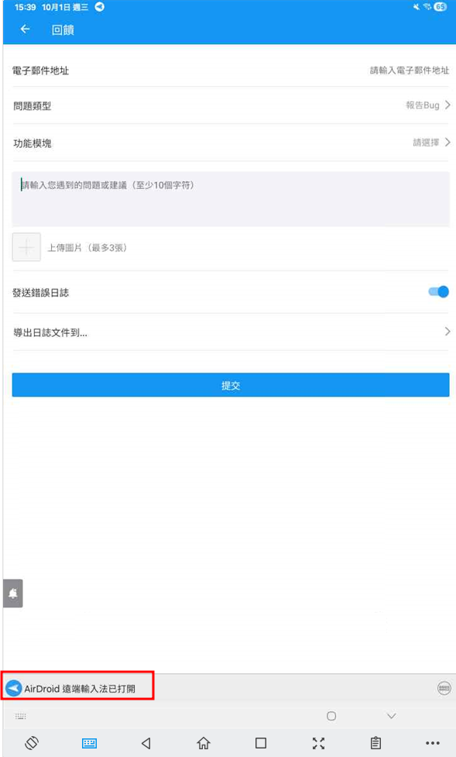Go to home screen icon
456x757 pixels.
(204, 742)
